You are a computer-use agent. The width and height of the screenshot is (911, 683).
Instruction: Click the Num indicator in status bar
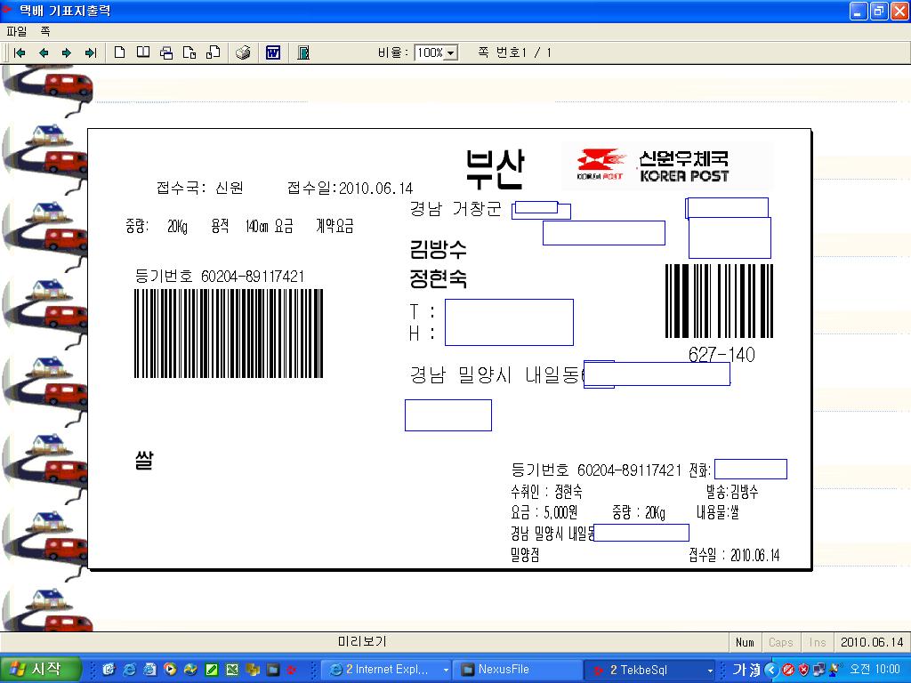click(x=745, y=642)
